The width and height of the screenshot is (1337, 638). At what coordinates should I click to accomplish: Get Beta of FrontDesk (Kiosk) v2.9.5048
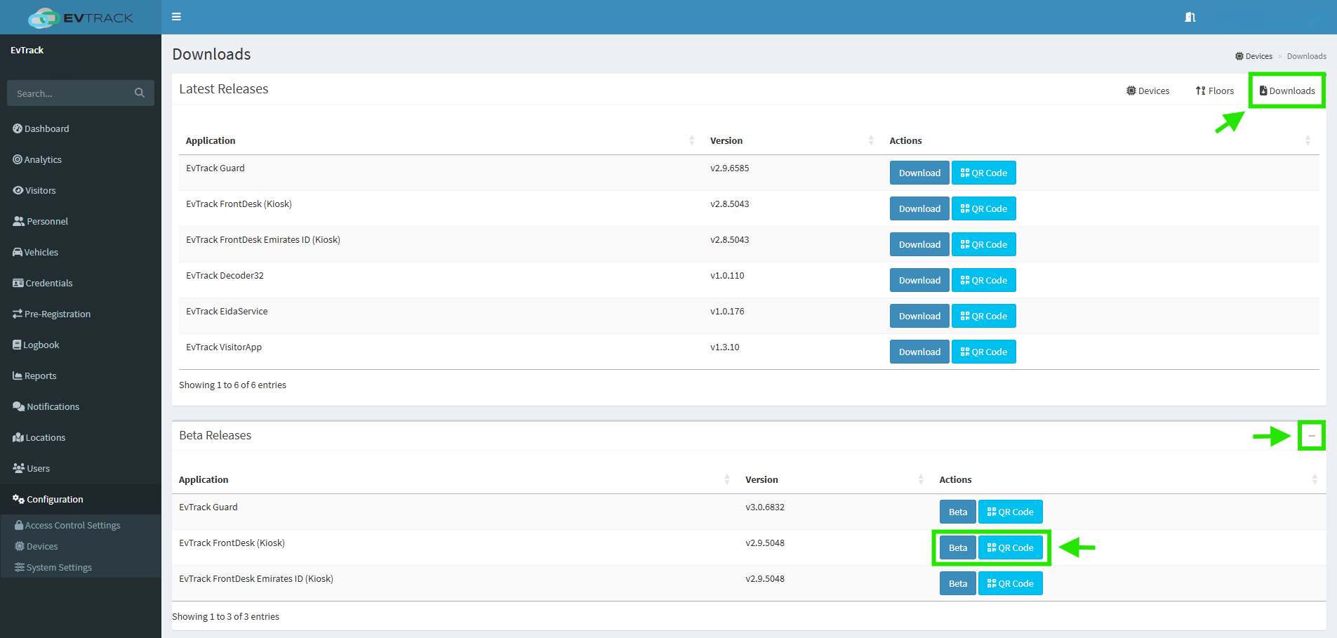point(958,547)
